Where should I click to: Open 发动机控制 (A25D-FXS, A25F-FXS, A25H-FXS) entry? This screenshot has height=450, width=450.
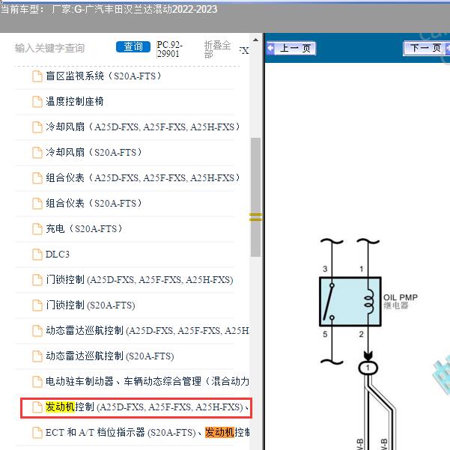coord(148,407)
